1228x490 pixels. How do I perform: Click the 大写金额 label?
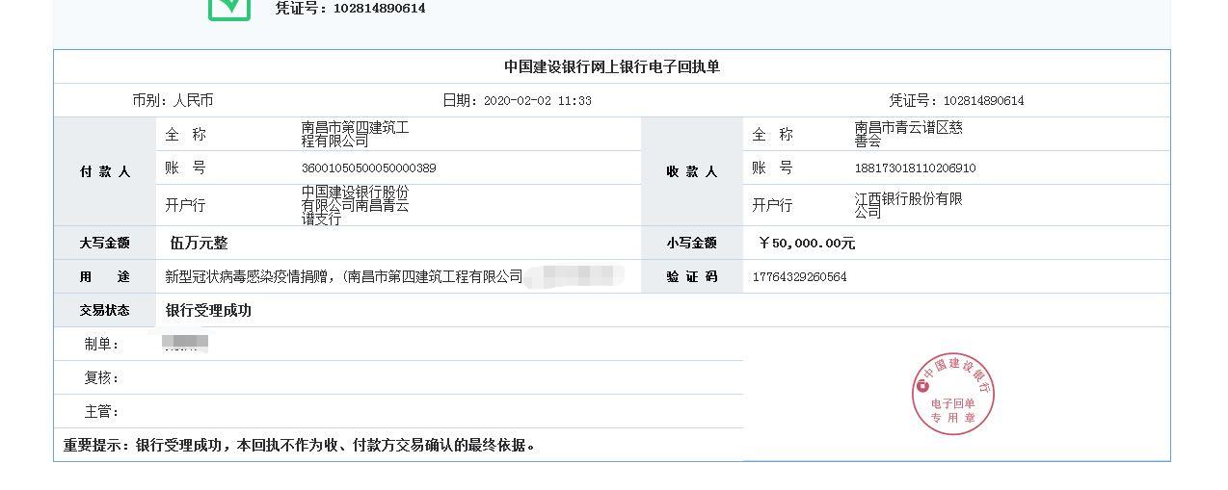tap(105, 243)
